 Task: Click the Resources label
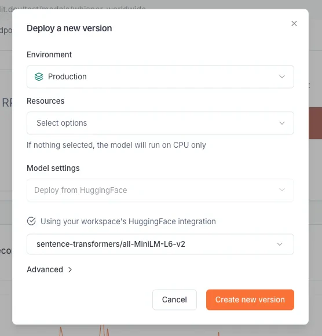(45, 101)
